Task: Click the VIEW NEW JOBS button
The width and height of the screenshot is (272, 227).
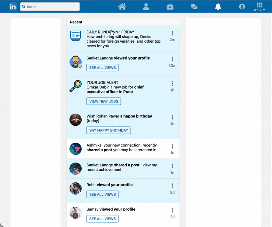Action: 103,101
